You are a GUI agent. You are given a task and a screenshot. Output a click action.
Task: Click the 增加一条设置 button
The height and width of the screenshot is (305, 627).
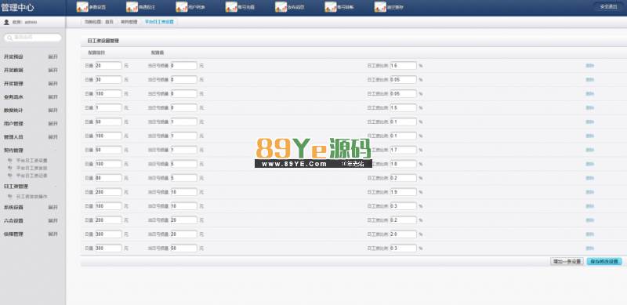tap(567, 261)
